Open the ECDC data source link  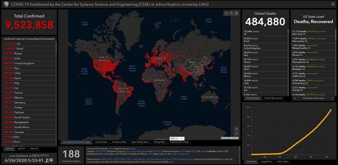(x=117, y=159)
